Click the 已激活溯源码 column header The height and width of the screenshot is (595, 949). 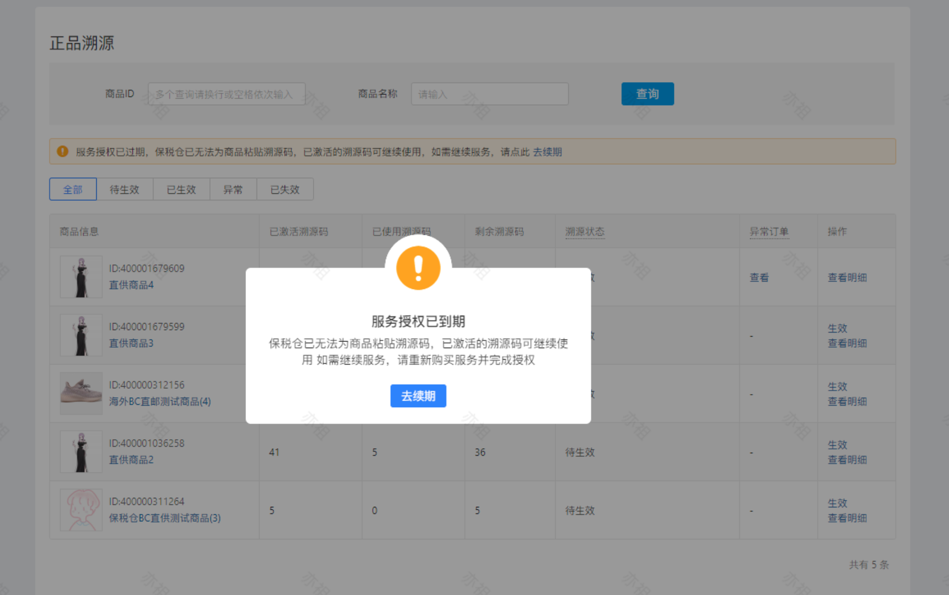coord(299,231)
